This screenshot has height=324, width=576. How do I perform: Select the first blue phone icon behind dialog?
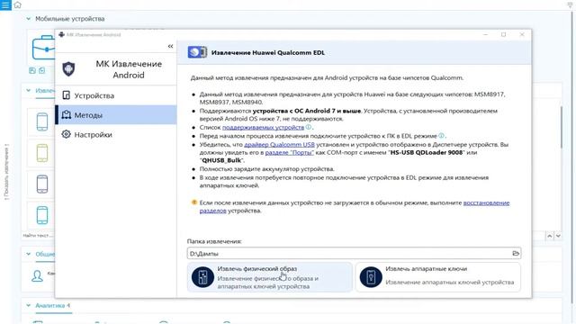pos(42,122)
